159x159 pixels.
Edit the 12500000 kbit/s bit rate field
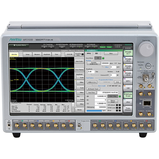coord(105,63)
